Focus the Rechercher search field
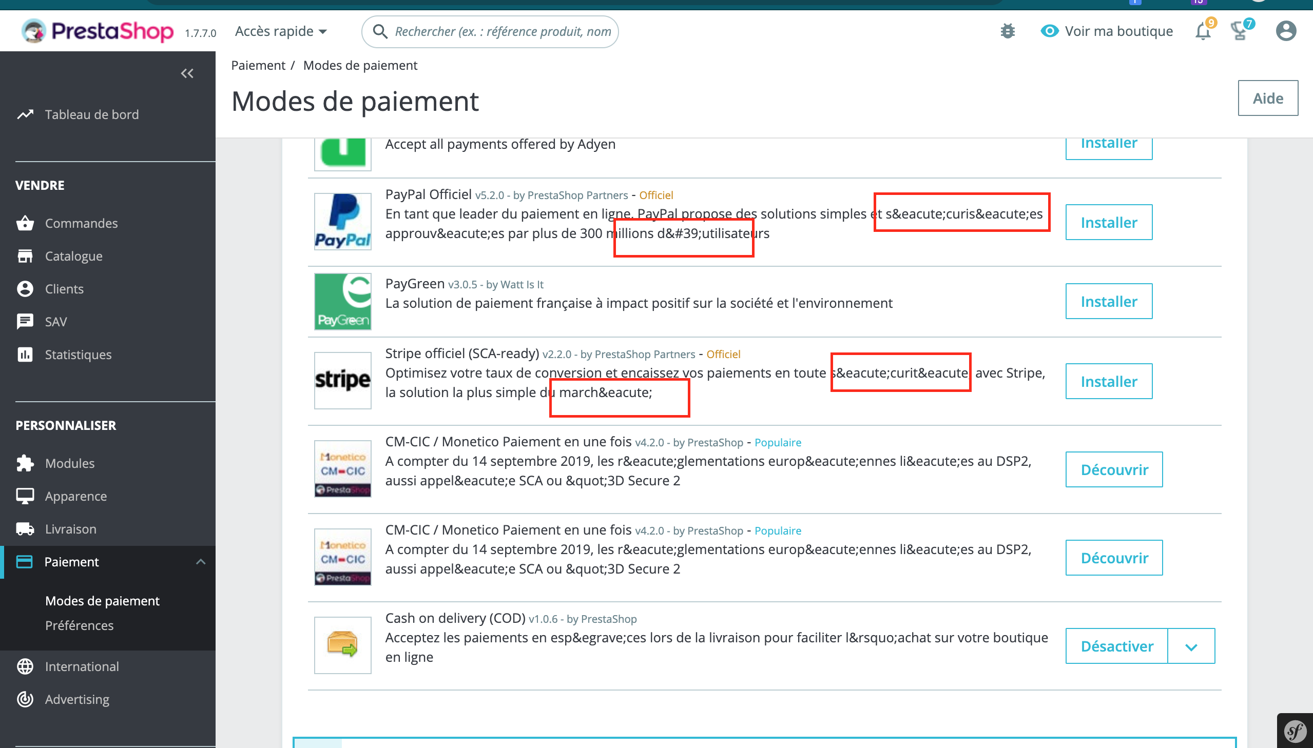The image size is (1313, 748). 490,31
